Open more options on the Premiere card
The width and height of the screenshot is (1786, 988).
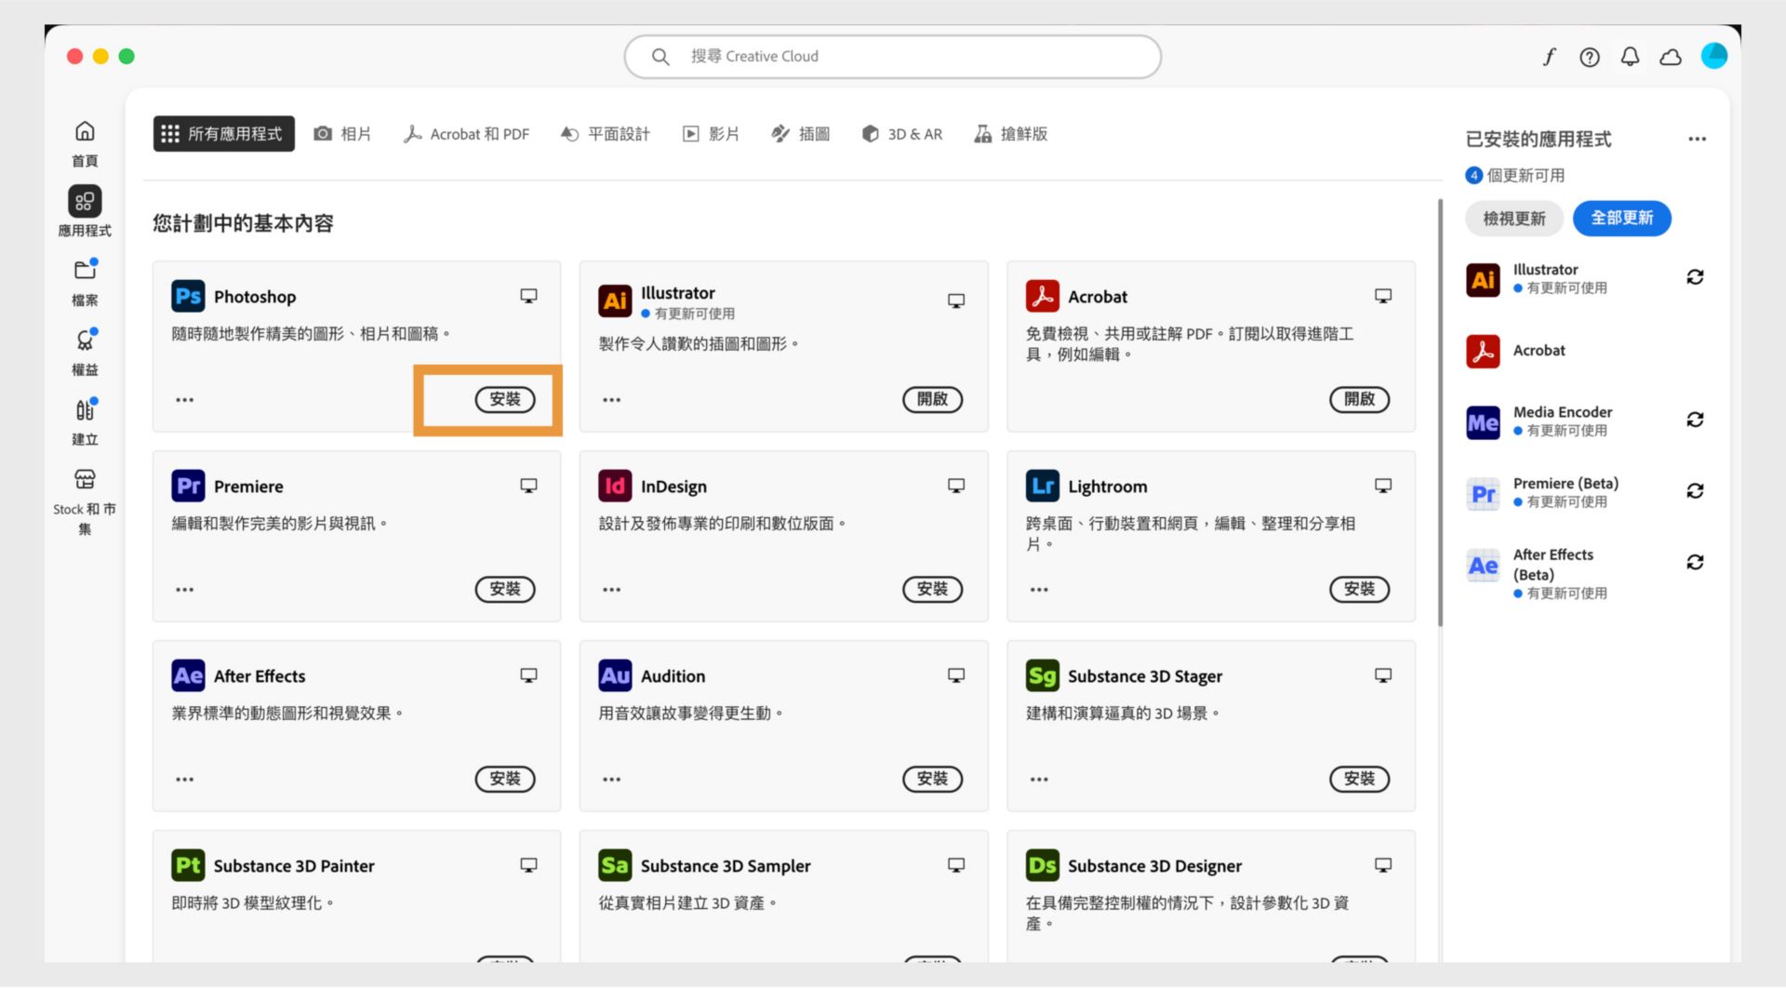pyautogui.click(x=184, y=590)
